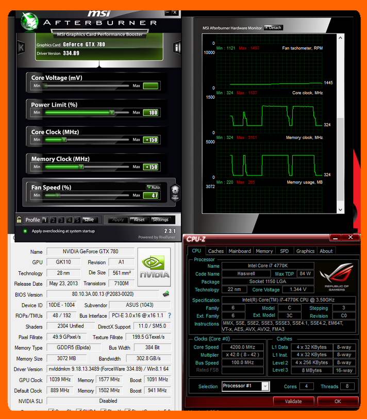The image size is (367, 419).
Task: Click the BIOS Version field 80.10.3A.00.13
Action: tap(103, 294)
